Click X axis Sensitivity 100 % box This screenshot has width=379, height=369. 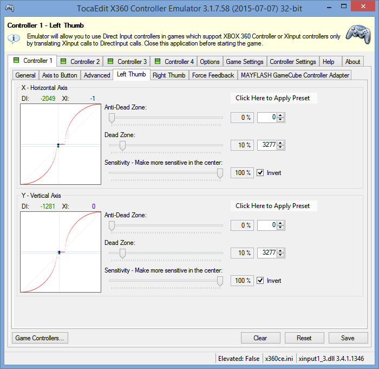pyautogui.click(x=242, y=173)
